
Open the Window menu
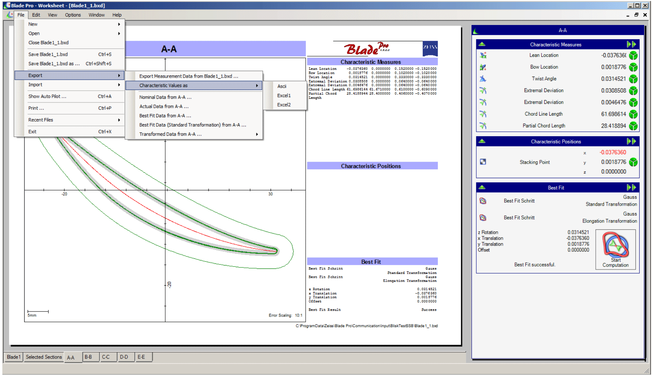(x=97, y=15)
